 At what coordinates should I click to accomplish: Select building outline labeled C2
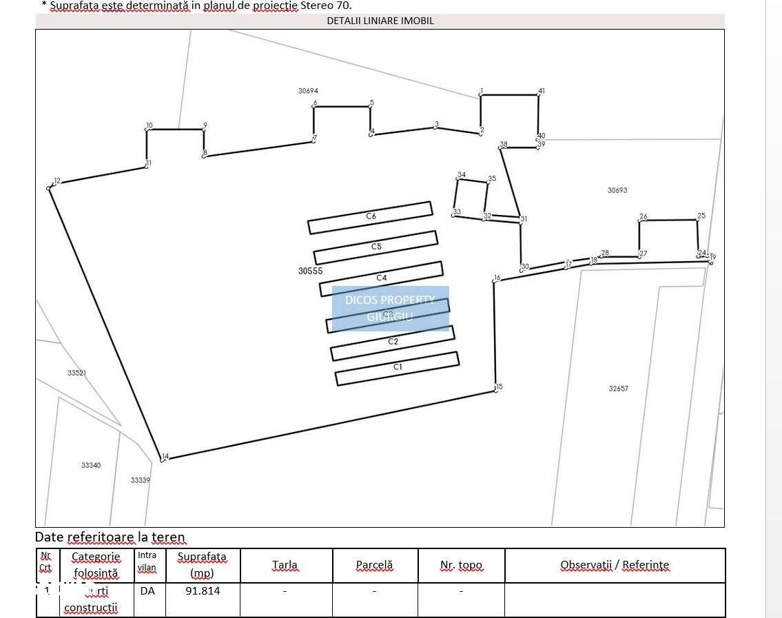[393, 343]
